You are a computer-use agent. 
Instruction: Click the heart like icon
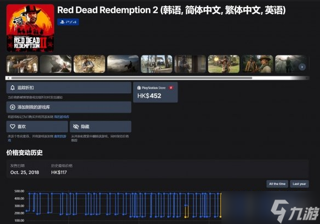13,126
